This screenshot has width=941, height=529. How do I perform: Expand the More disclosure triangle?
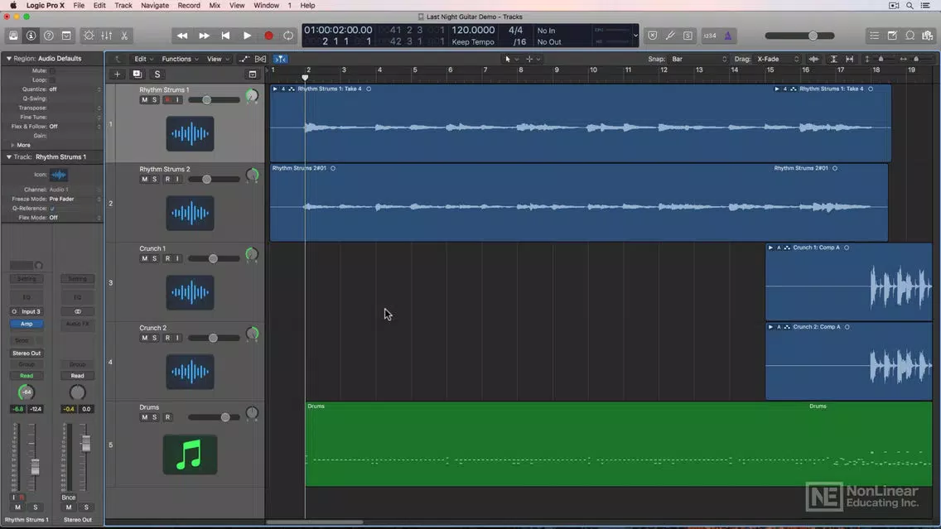tap(12, 145)
